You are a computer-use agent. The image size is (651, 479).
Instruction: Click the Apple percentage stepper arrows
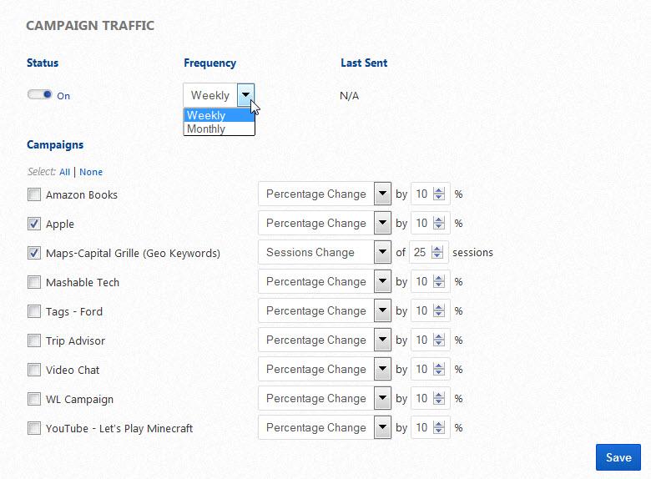pyautogui.click(x=438, y=224)
